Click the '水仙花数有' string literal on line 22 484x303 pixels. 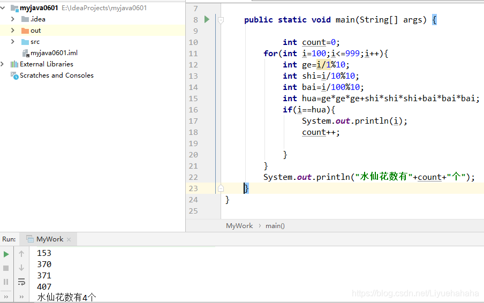[x=384, y=177]
